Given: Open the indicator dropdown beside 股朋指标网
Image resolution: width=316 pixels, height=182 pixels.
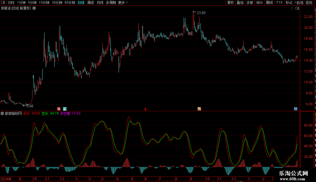Looking at the screenshot, I should point(2,113).
